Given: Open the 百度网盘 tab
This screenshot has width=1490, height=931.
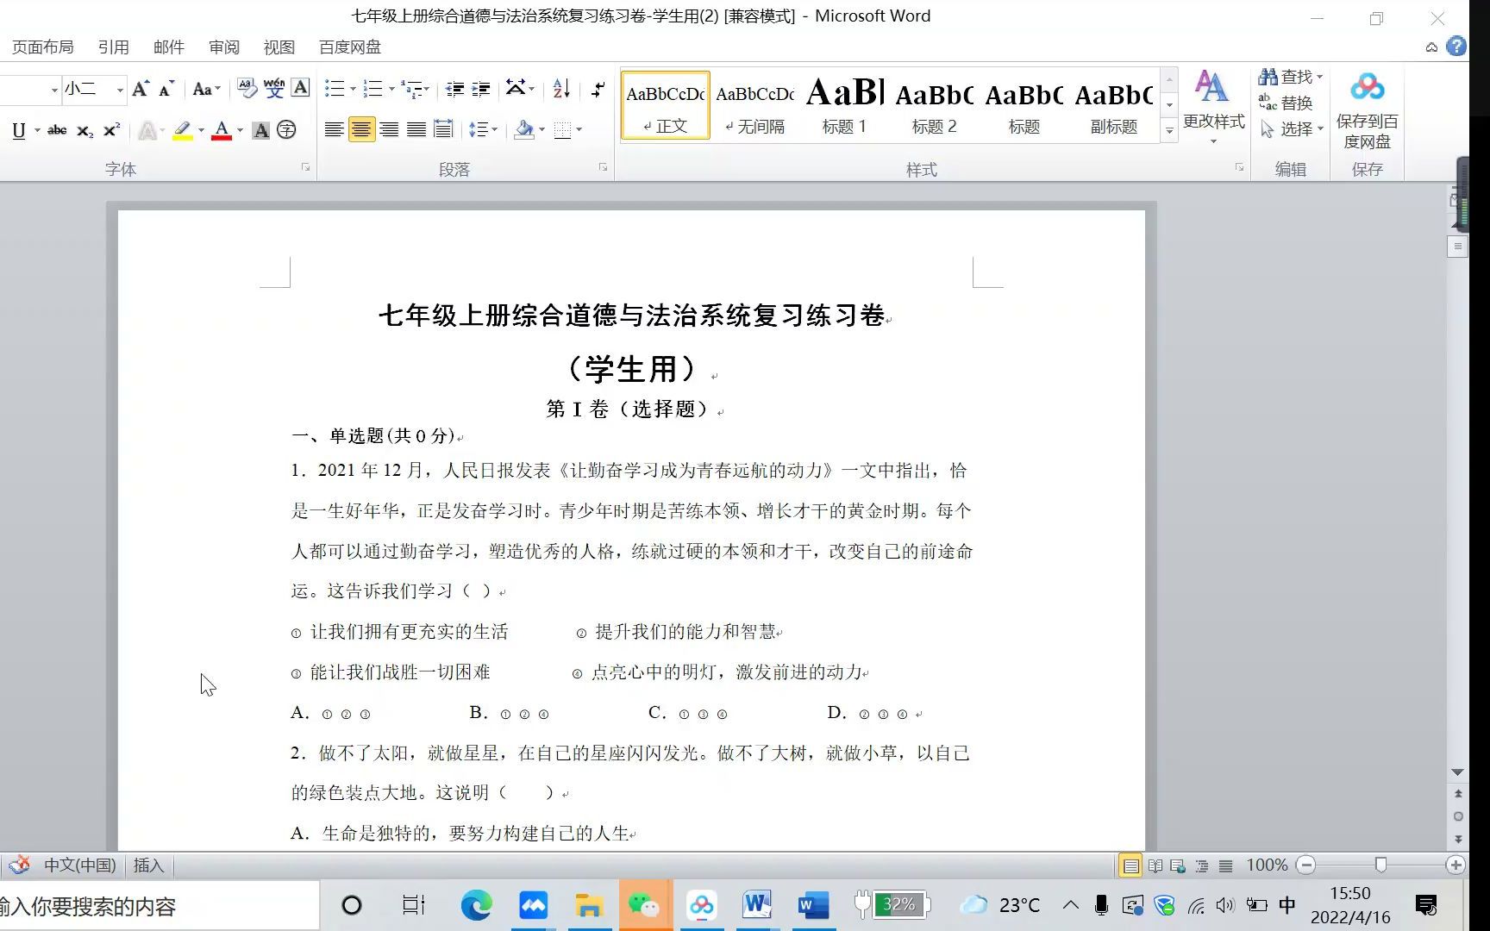Looking at the screenshot, I should [349, 47].
